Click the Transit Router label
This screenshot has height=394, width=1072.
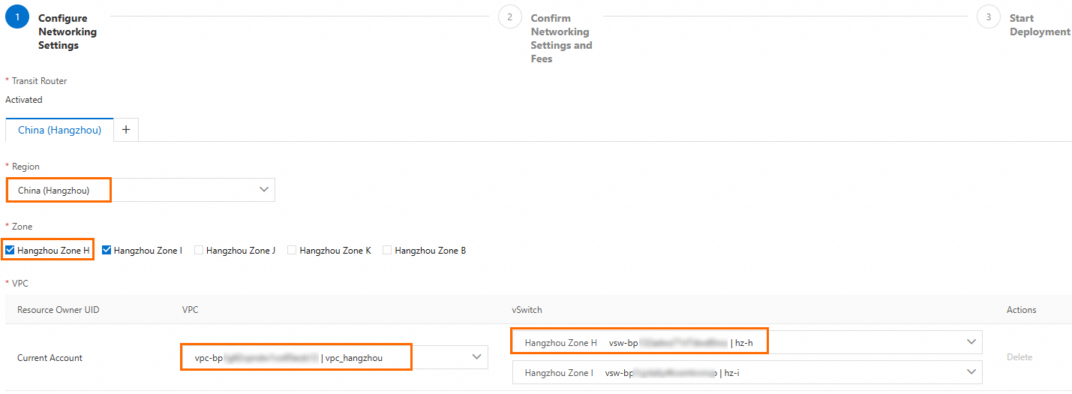pyautogui.click(x=39, y=81)
